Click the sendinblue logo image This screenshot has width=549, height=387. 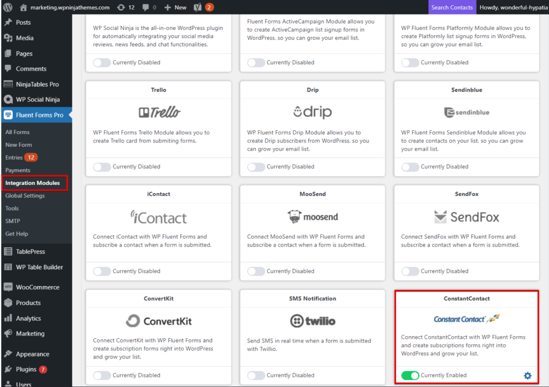(x=466, y=113)
